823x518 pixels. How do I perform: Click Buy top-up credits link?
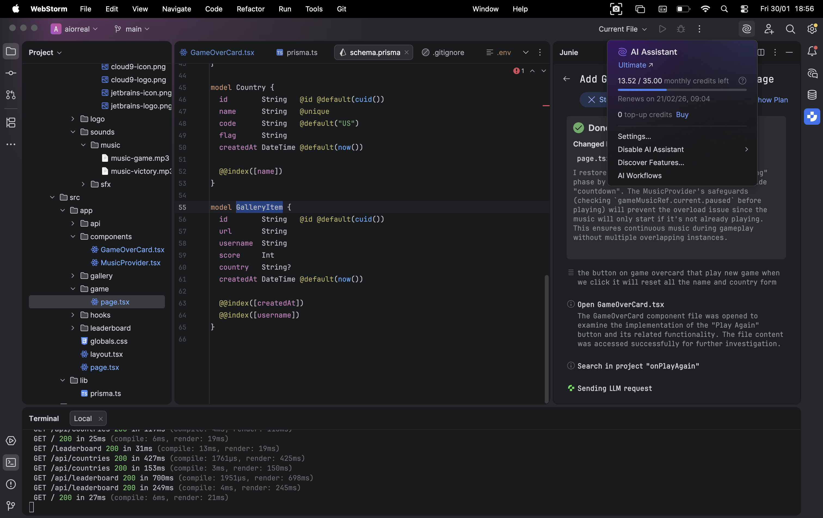pyautogui.click(x=682, y=115)
